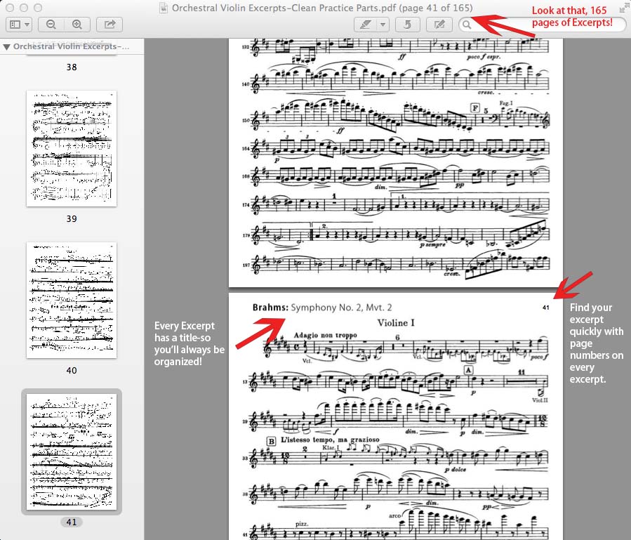Click the Brahms: Symphony No. 2, Mvt. 2 title
This screenshot has height=540, width=631.
pyautogui.click(x=322, y=308)
